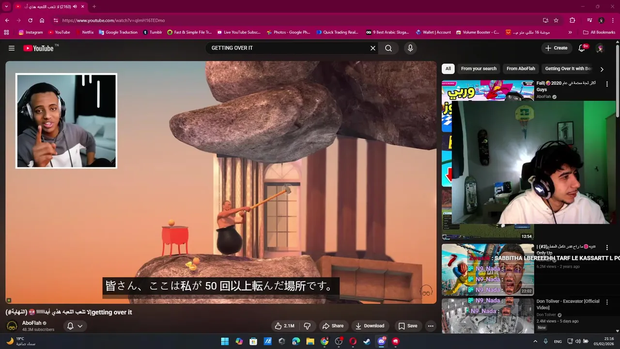The image size is (620, 349).
Task: Open Google Traduction bookmark
Action: point(118,32)
